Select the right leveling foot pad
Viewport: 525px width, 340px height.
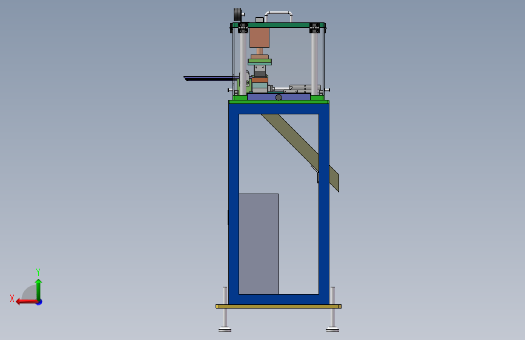tap(332, 330)
